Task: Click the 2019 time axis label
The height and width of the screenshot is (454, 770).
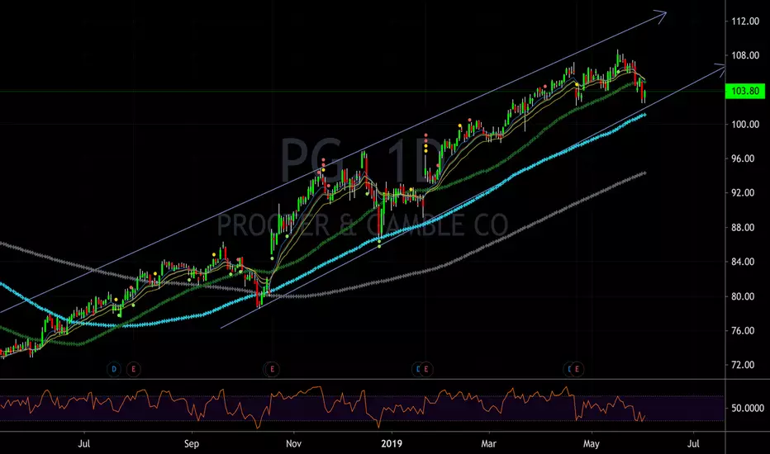Action: (392, 444)
